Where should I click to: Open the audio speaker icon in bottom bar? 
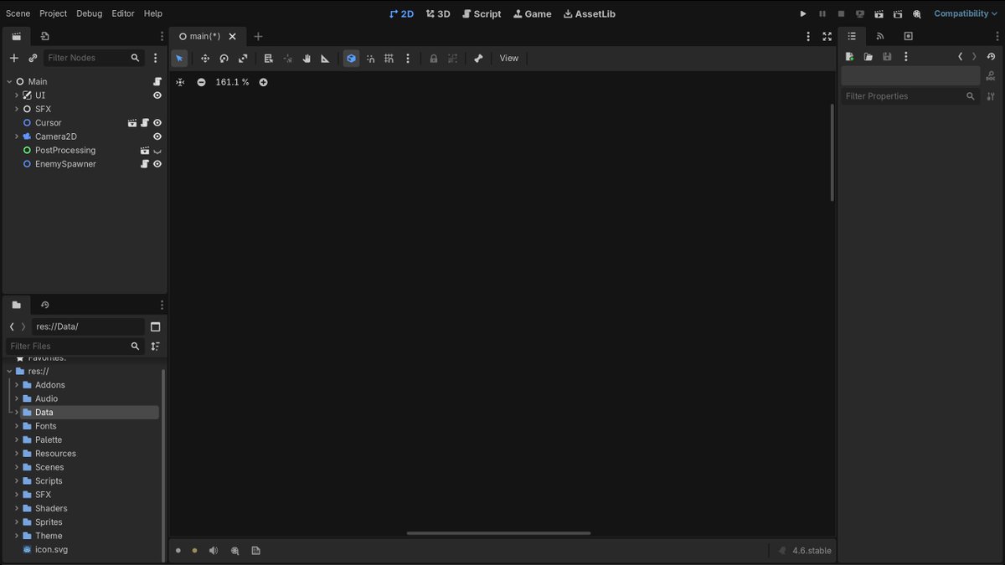(x=214, y=551)
